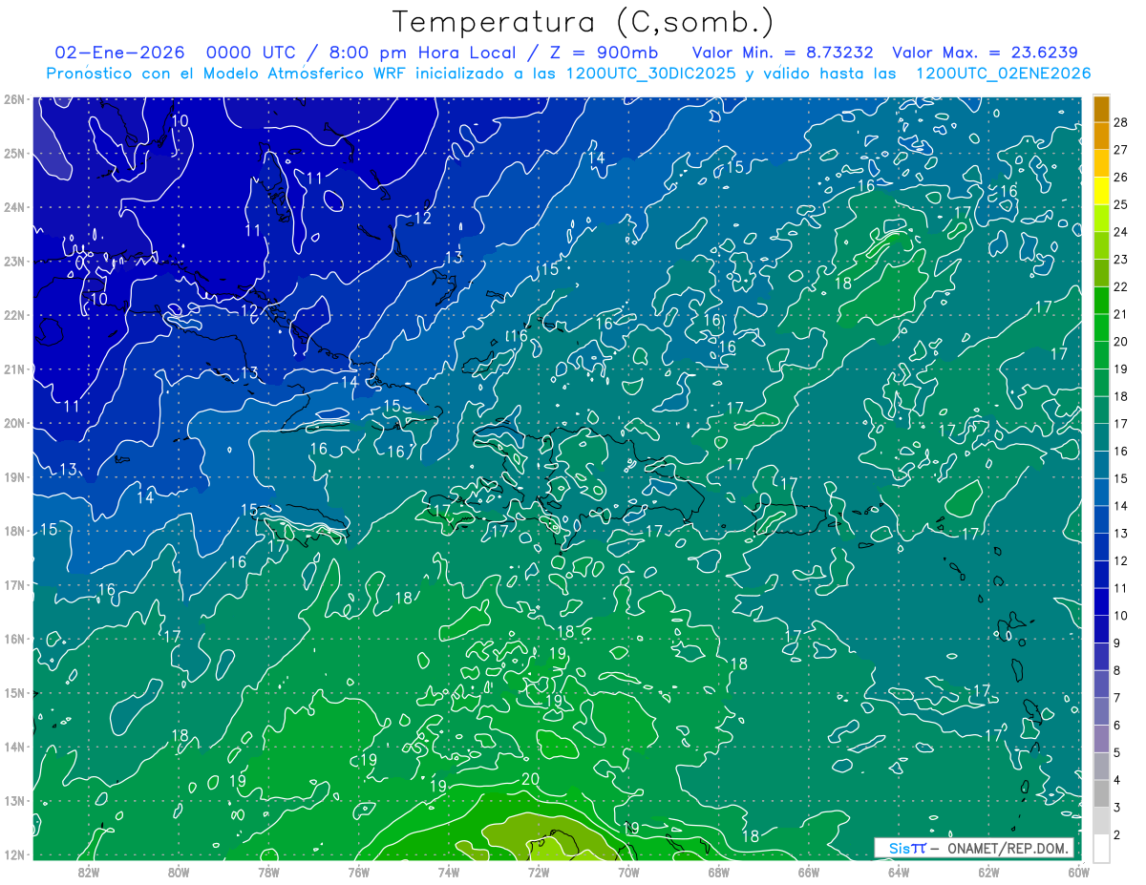1146x885 pixels.
Task: Click longitude axis label "62W"
Action: 989,872
